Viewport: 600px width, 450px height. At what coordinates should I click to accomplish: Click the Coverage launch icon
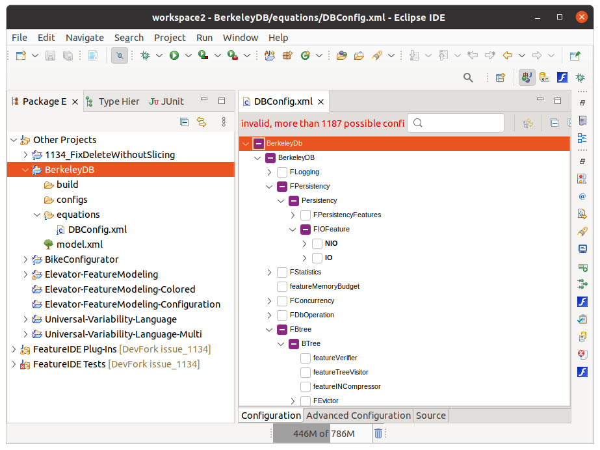pyautogui.click(x=203, y=55)
